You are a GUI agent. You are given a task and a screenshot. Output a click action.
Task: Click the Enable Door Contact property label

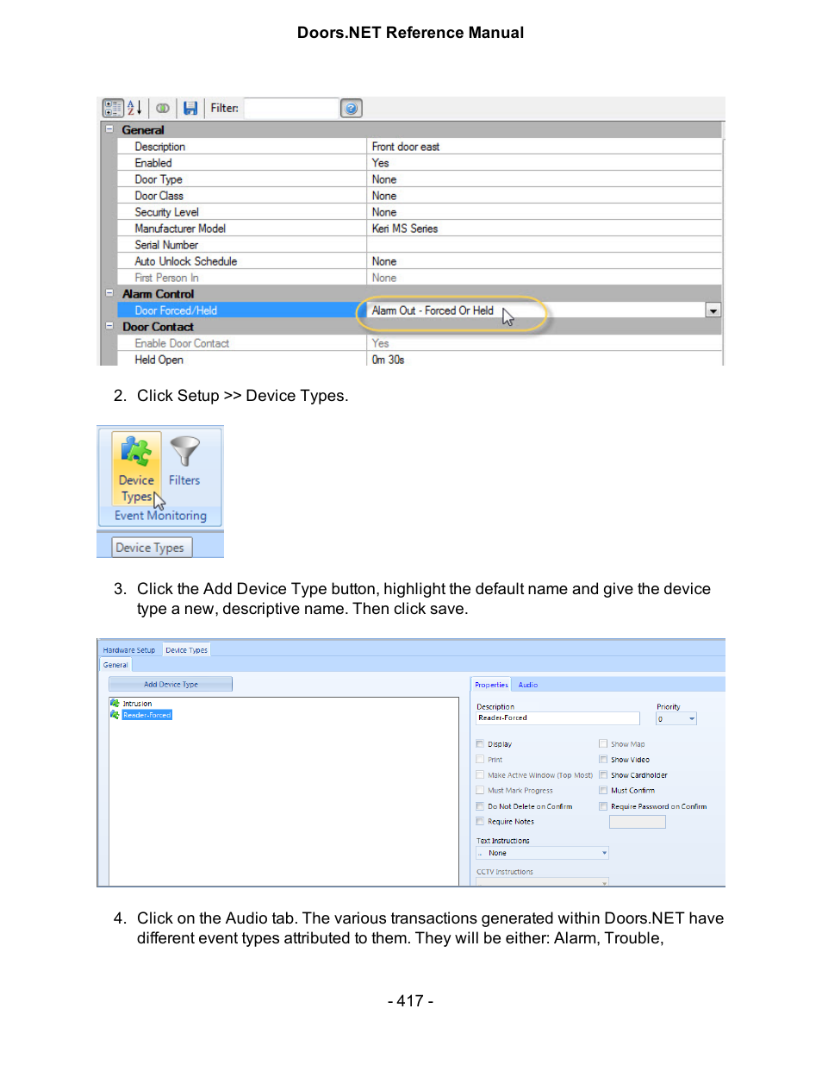[182, 343]
